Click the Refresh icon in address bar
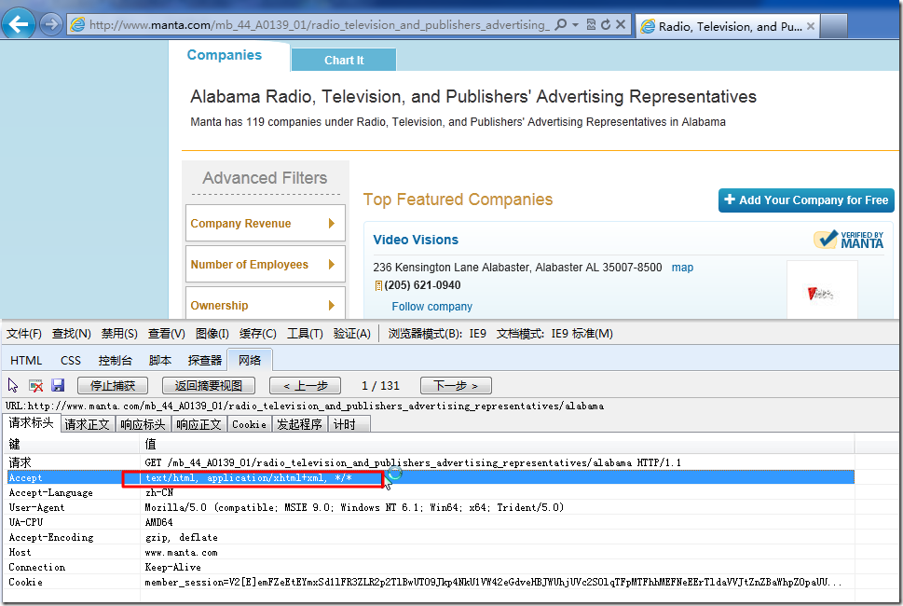This screenshot has width=903, height=606. click(x=606, y=25)
